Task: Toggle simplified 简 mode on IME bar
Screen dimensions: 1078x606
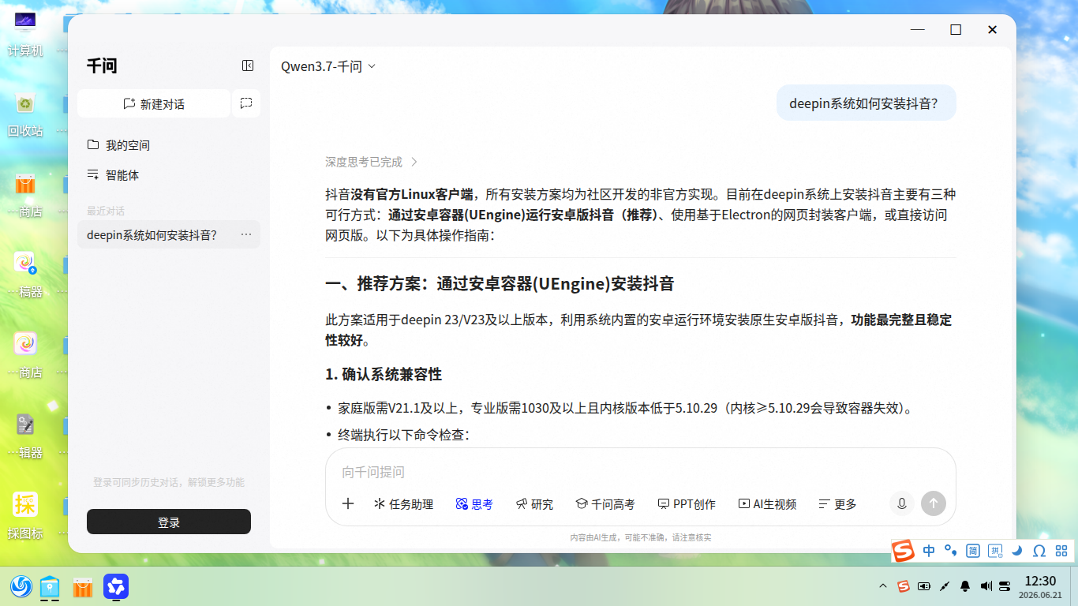Action: coord(973,550)
